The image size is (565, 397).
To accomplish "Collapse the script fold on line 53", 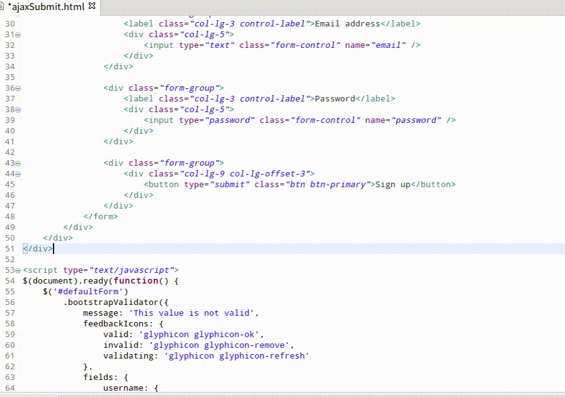I will point(18,270).
